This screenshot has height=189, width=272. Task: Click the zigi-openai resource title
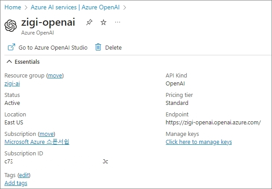48,23
